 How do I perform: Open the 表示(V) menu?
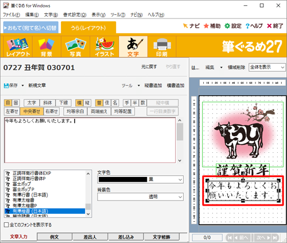[98, 15]
